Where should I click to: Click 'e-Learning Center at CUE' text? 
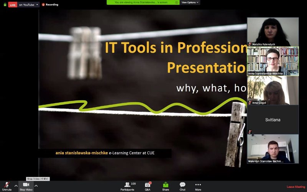click(132, 153)
